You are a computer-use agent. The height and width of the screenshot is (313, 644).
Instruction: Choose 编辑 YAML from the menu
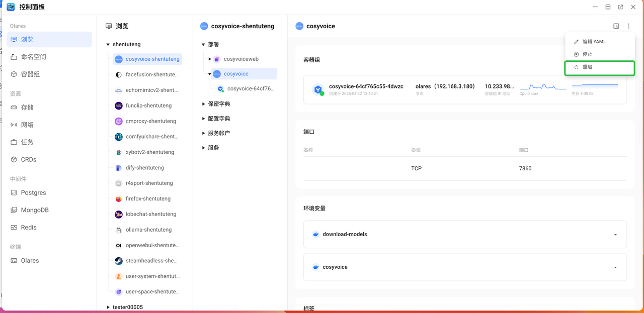tap(594, 42)
